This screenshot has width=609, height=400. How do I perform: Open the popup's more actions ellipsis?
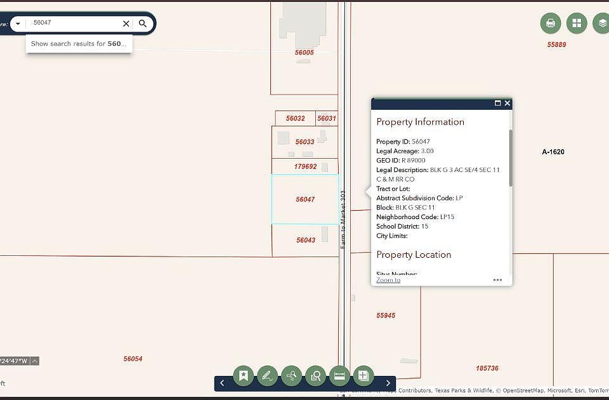(x=497, y=280)
